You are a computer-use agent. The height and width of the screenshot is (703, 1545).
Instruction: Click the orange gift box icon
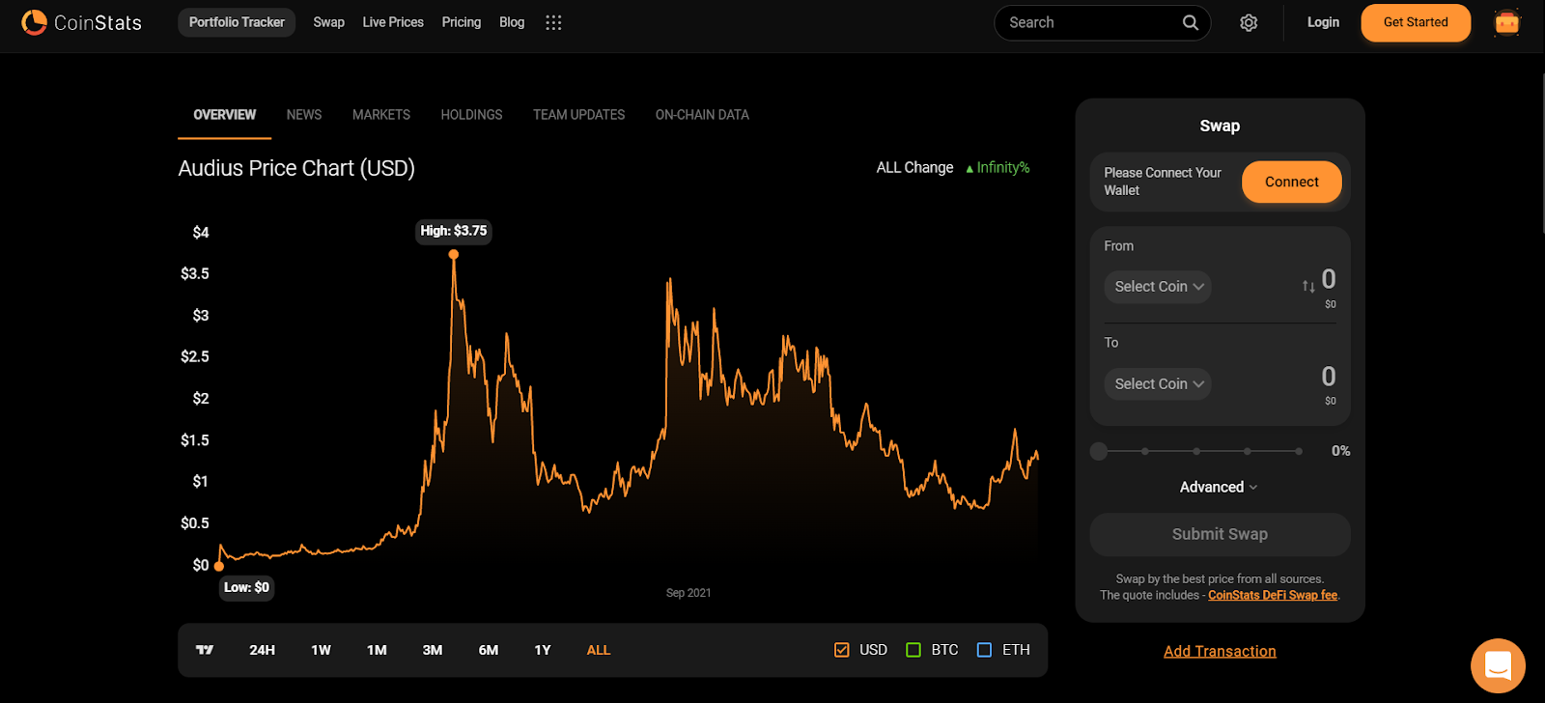pyautogui.click(x=1506, y=22)
